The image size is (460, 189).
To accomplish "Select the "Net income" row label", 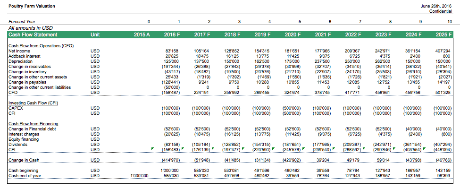I will coord(19,51).
